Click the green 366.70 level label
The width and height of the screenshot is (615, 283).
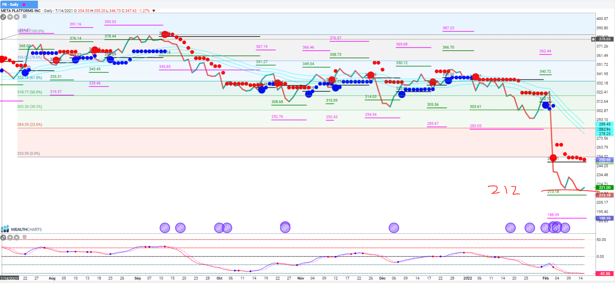448,48
